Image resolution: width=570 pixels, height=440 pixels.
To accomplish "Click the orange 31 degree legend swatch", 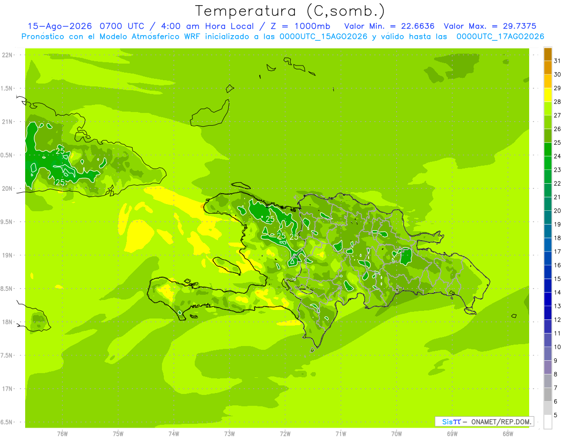I will (548, 55).
